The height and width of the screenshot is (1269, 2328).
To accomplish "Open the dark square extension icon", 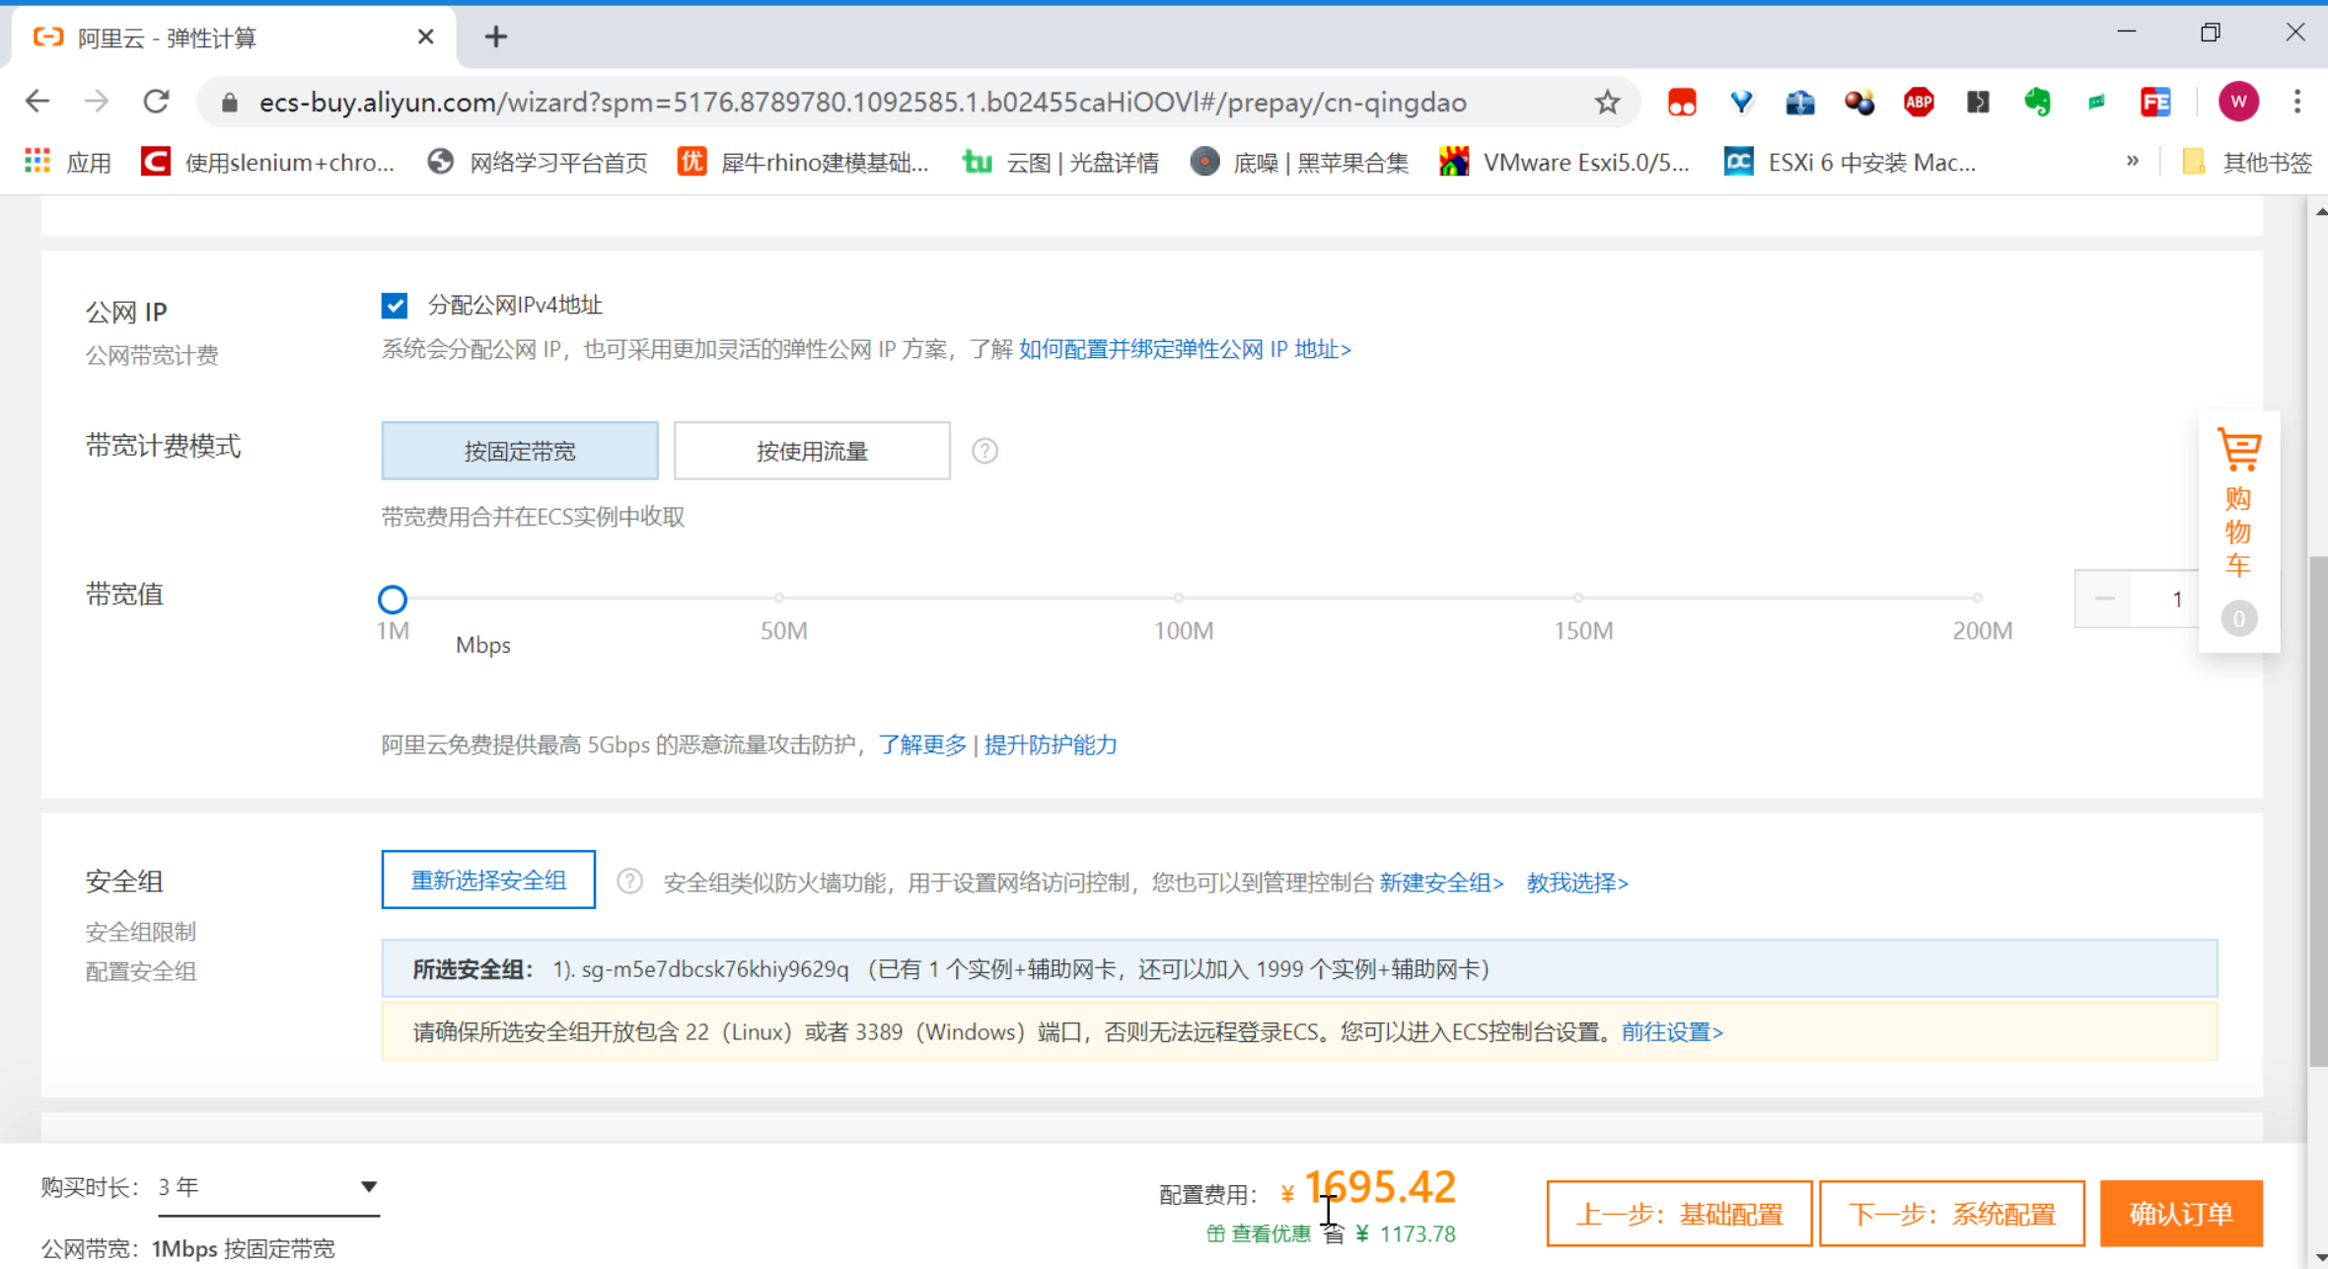I will 1978,102.
